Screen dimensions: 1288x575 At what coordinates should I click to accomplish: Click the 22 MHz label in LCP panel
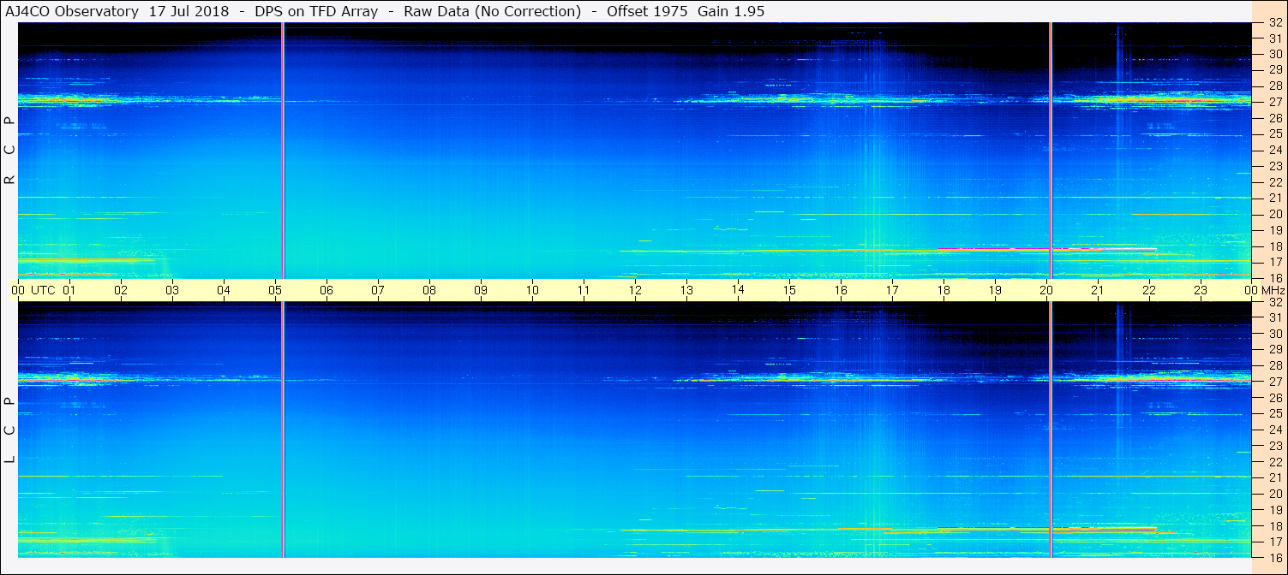coord(1274,462)
